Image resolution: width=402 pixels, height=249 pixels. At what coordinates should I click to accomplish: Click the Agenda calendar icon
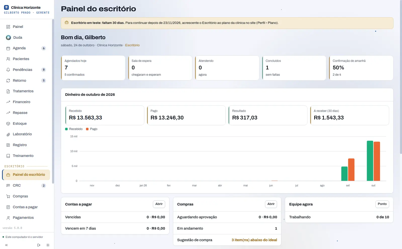point(8,48)
